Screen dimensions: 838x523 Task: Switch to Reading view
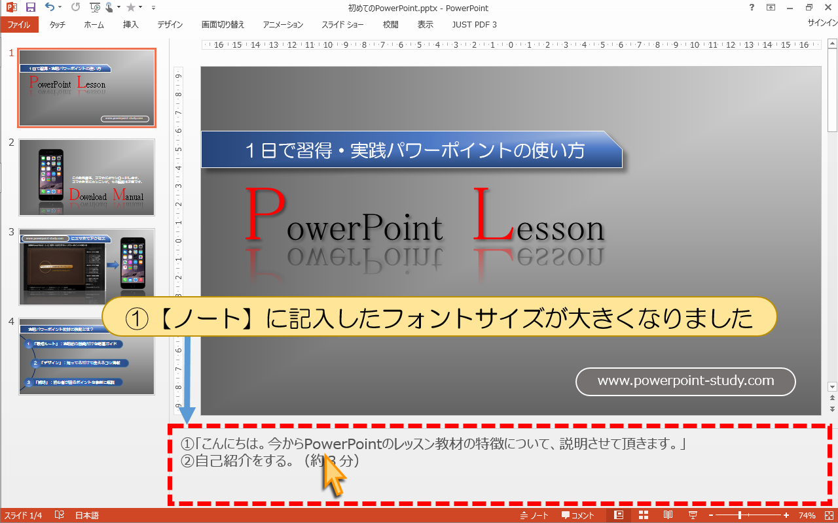click(668, 516)
